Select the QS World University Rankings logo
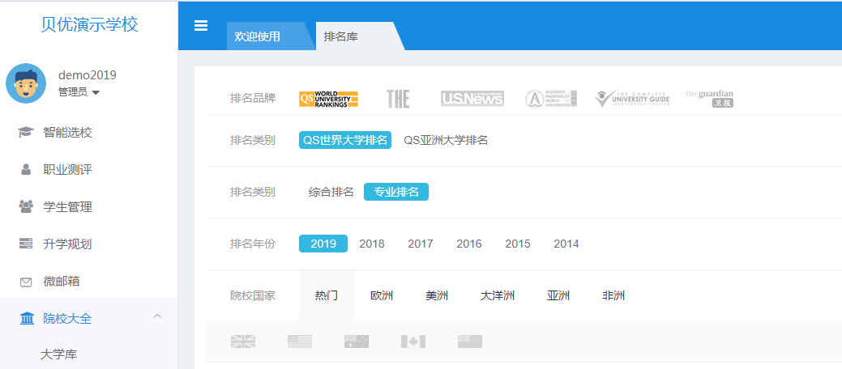The height and width of the screenshot is (369, 842). [x=328, y=99]
